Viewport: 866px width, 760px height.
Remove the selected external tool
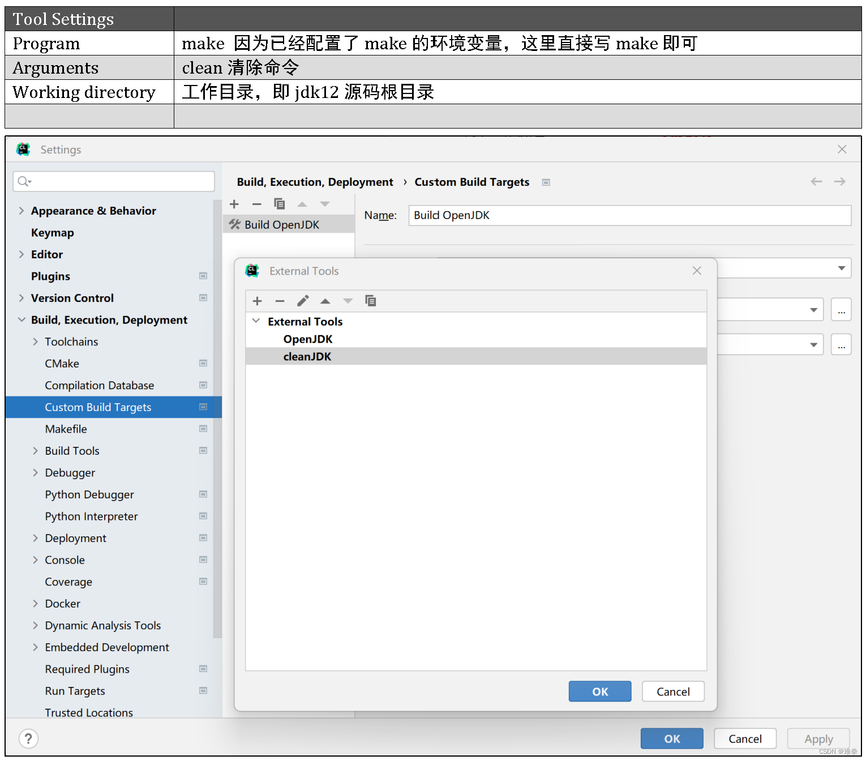(x=280, y=301)
